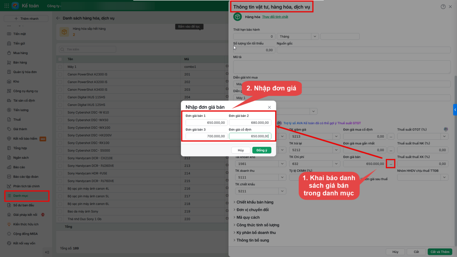Viewport: 457px width, 257px height.
Task: Open help question-mark icon in the form header
Action: 443,7
